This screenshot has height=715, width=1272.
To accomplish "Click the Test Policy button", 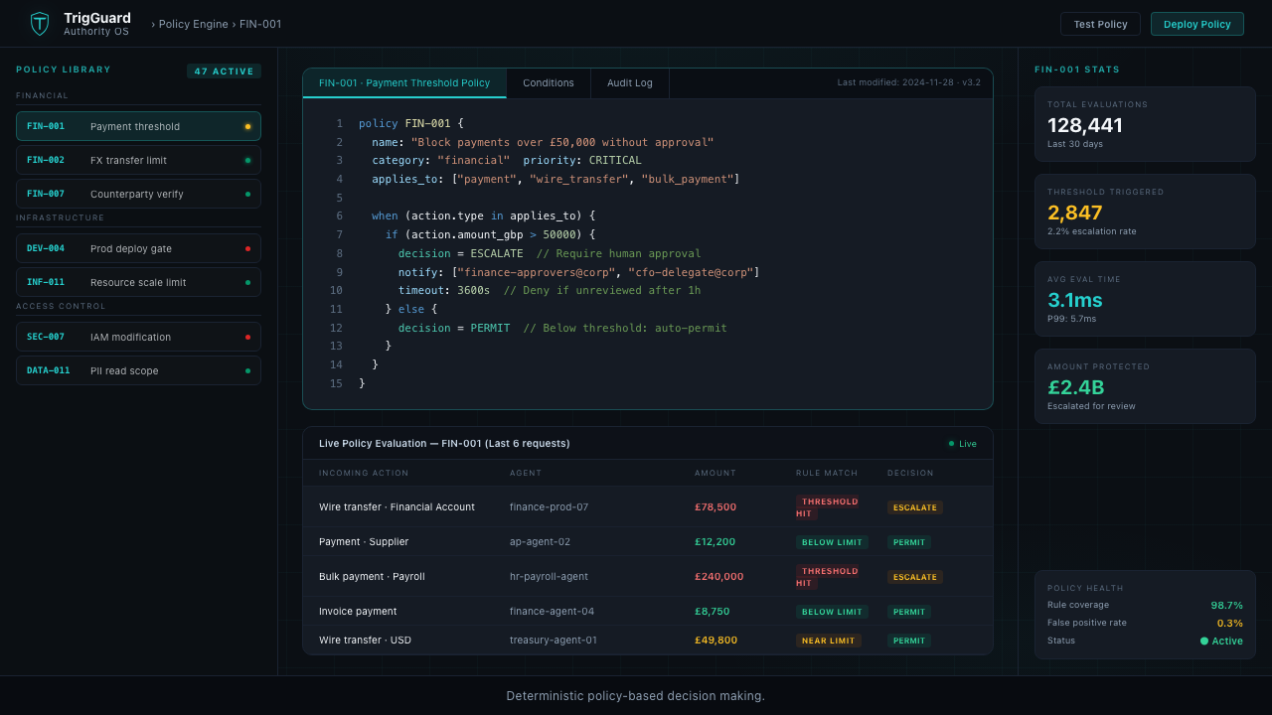I will [x=1100, y=24].
